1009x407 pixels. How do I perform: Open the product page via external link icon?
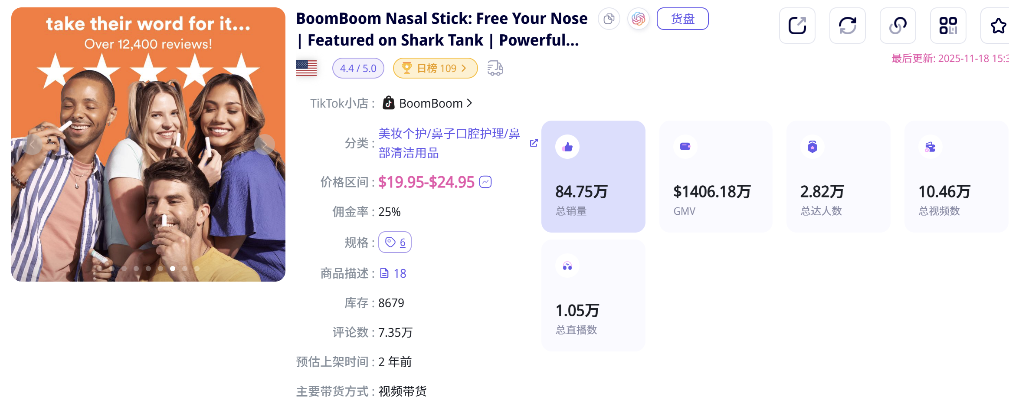797,26
